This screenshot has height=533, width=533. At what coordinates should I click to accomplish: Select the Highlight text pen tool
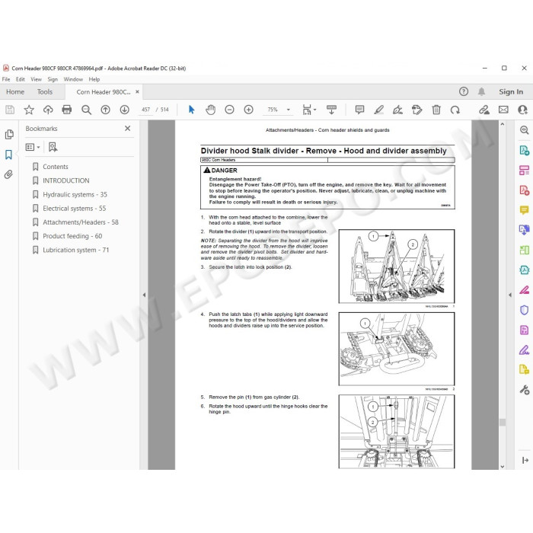pos(378,110)
